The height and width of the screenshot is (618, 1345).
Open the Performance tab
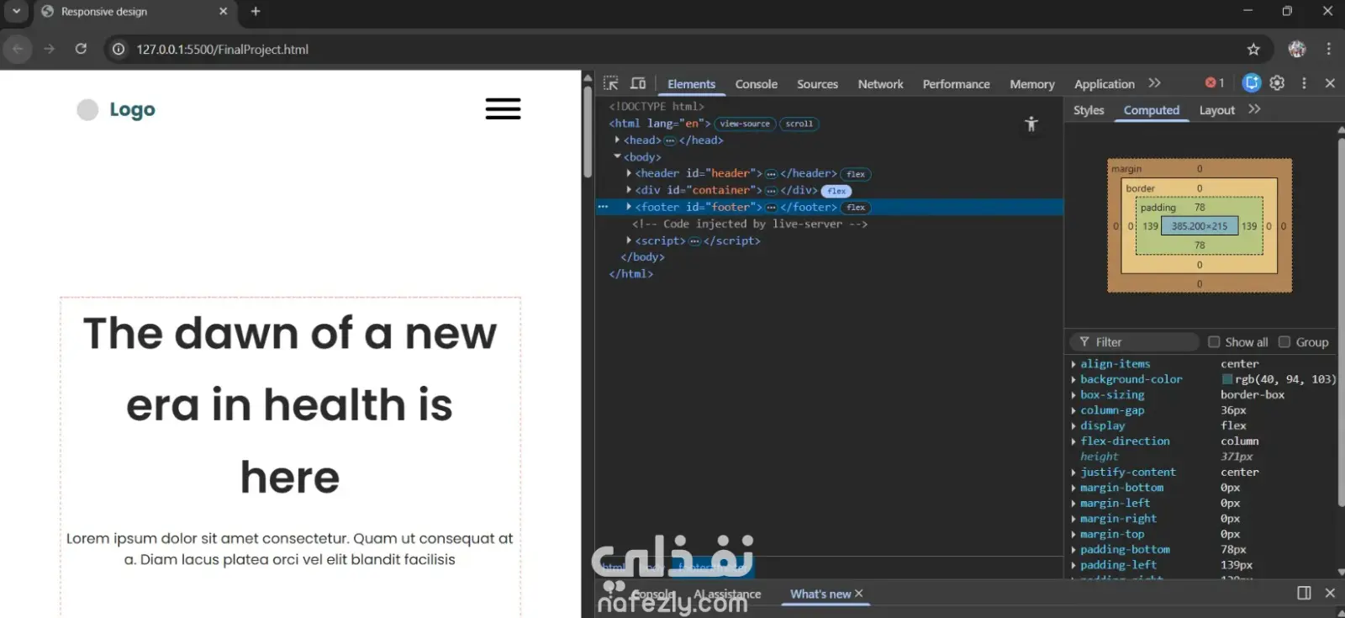click(x=956, y=84)
